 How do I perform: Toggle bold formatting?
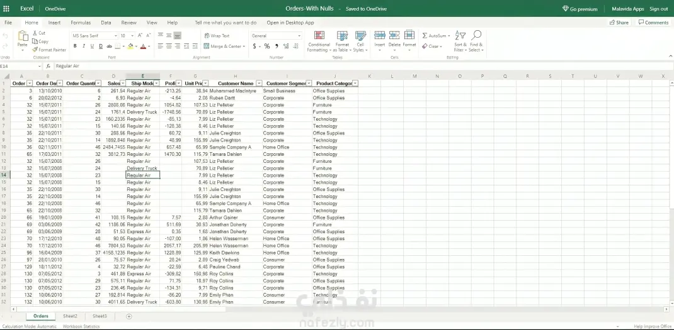click(x=75, y=46)
